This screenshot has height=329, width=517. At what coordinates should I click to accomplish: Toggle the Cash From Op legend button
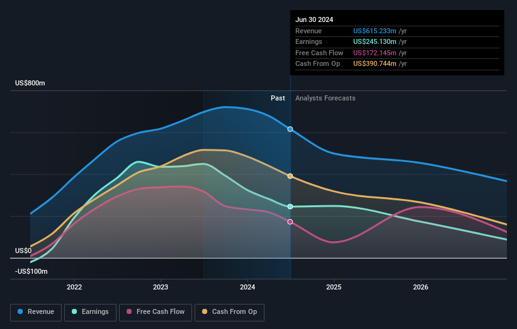coord(229,312)
